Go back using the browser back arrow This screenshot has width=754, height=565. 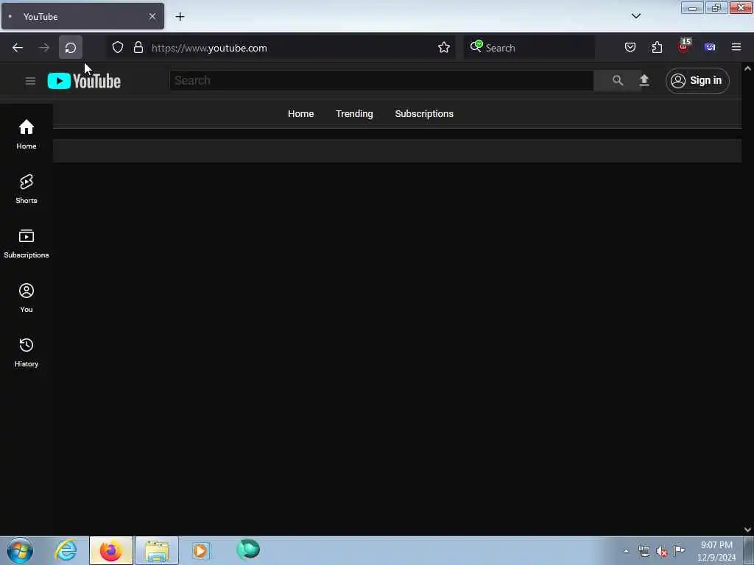tap(18, 48)
